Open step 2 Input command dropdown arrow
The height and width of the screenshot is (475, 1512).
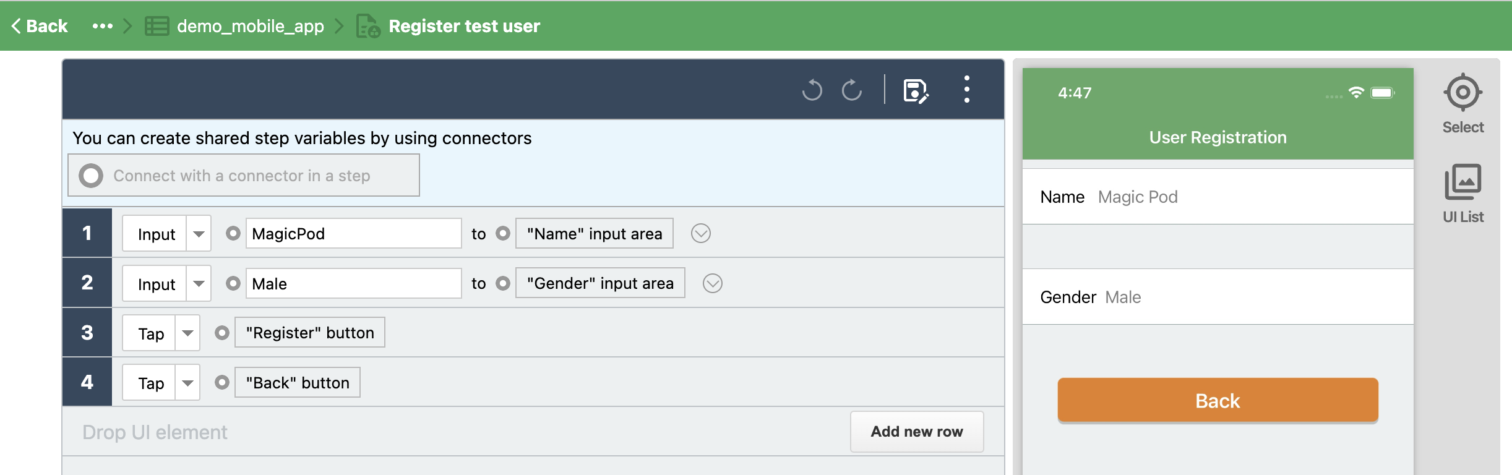[x=199, y=284]
